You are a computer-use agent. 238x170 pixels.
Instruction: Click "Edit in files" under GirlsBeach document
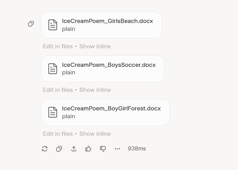(58, 46)
